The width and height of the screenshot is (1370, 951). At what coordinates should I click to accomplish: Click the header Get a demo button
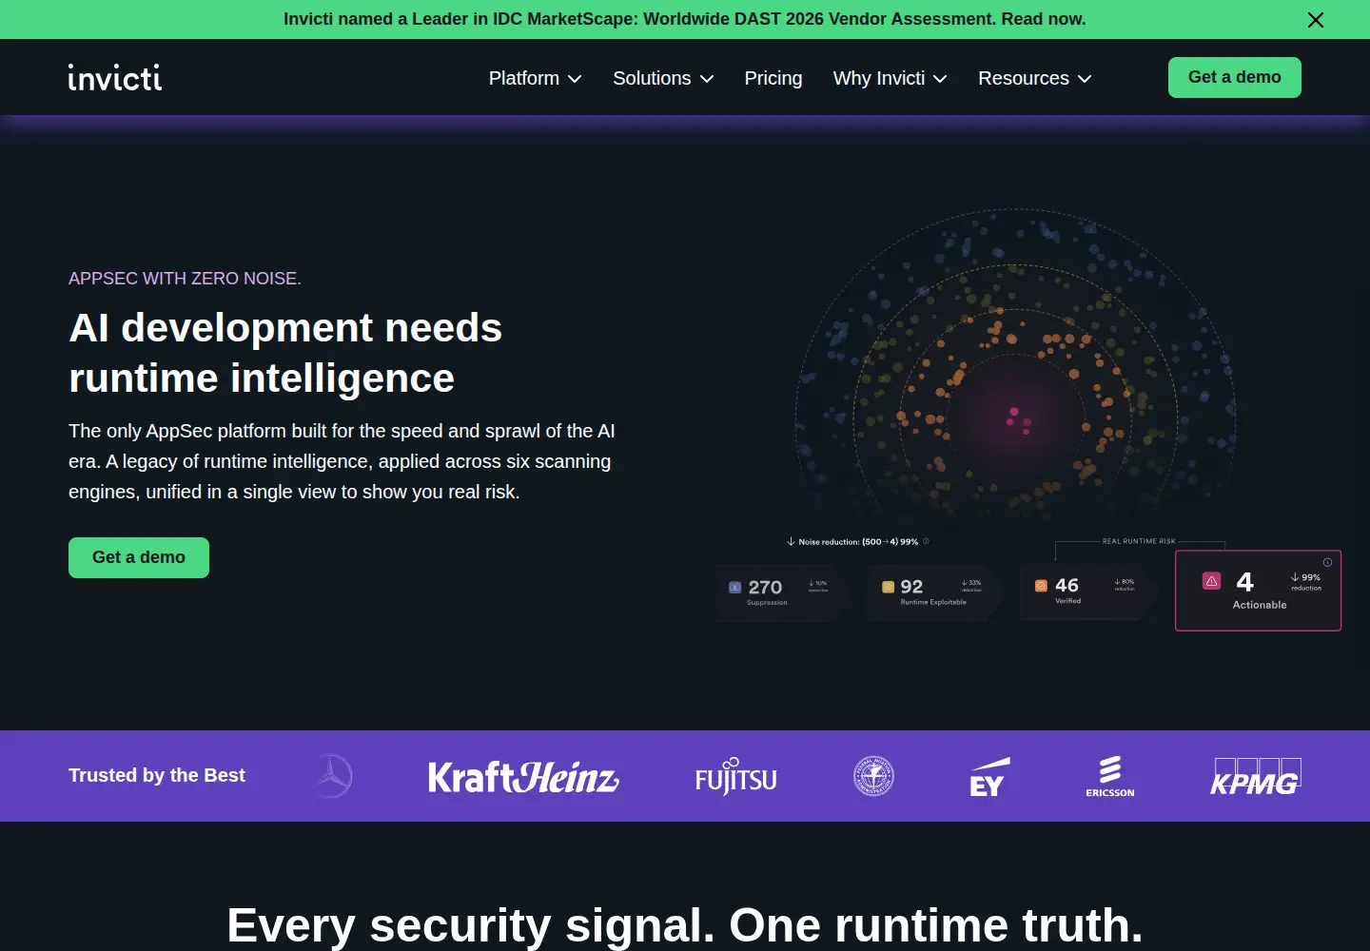pos(1235,77)
